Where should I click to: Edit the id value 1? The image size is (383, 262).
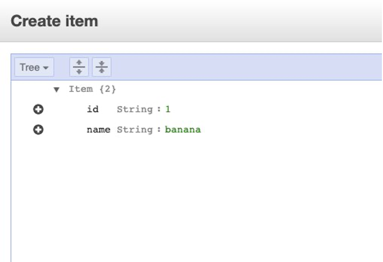pyautogui.click(x=168, y=109)
